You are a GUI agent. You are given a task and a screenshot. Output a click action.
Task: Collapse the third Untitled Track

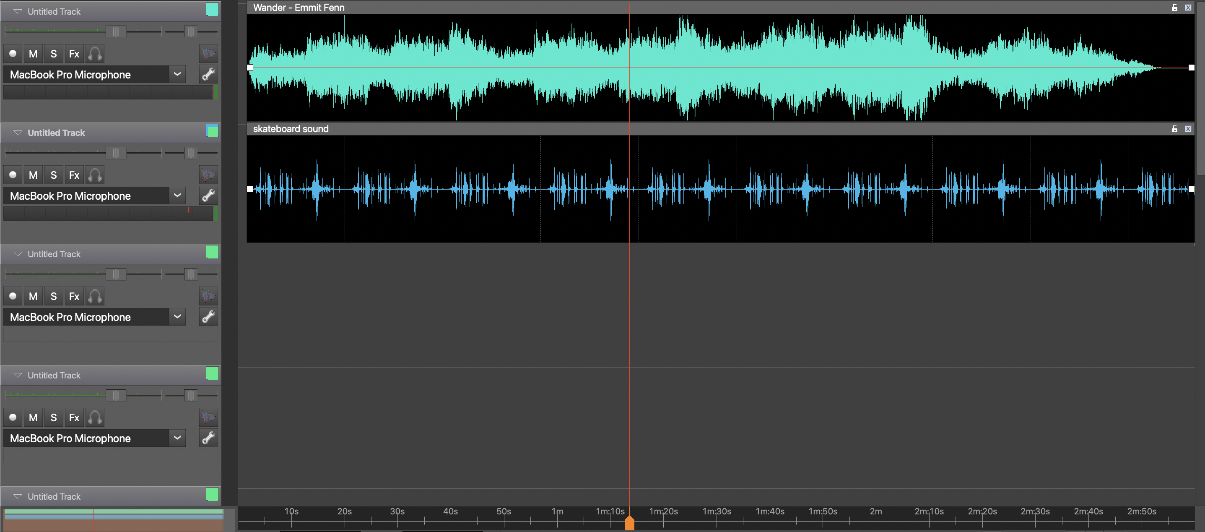18,254
